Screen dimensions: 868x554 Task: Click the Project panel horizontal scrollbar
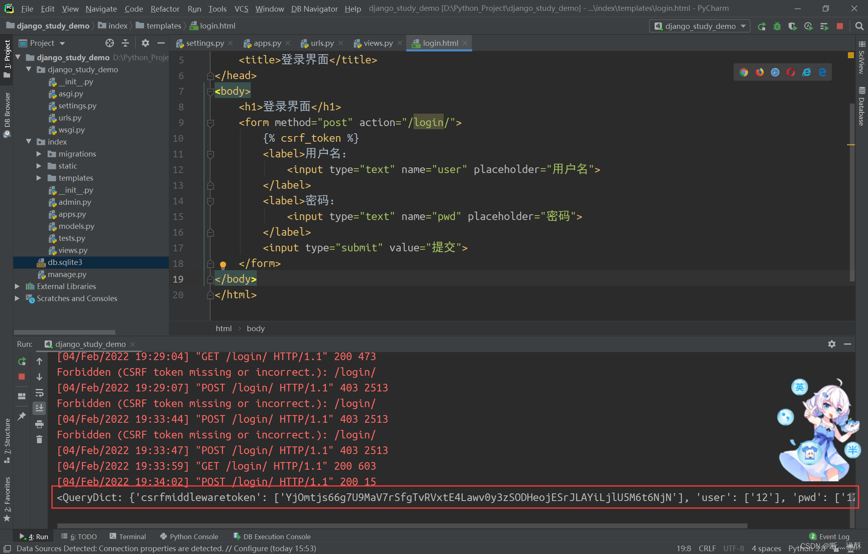pyautogui.click(x=65, y=332)
